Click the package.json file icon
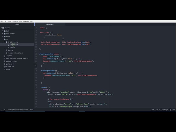This screenshot has width=176, height=132. click(4, 64)
